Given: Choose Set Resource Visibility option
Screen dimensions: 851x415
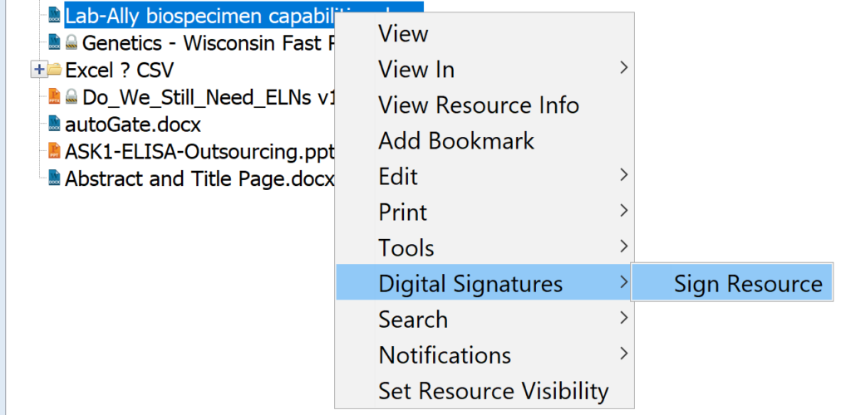Looking at the screenshot, I should [x=493, y=391].
